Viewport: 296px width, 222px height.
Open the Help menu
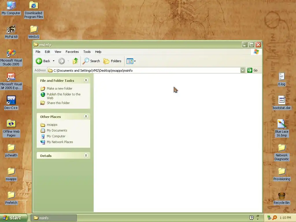[x=98, y=52]
